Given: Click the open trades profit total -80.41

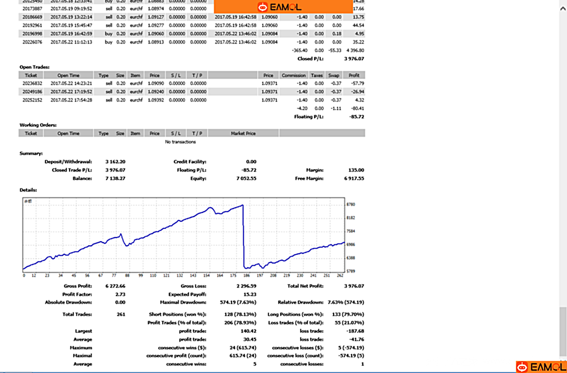Looking at the screenshot, I should [357, 108].
